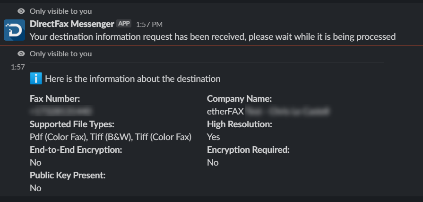Click the 'Company Name:' field label
The height and width of the screenshot is (202, 423).
click(x=239, y=99)
